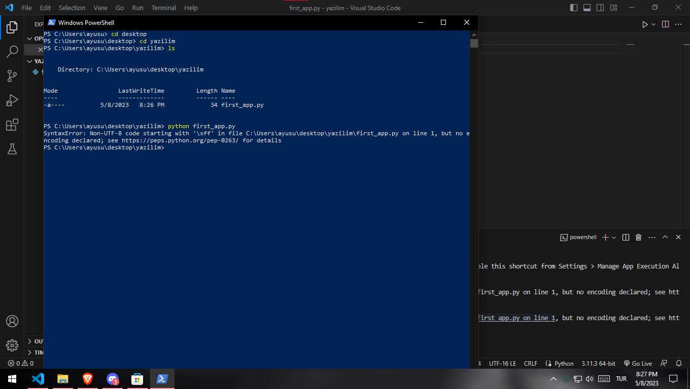
Task: Close the first_app.py open editor entry
Action: (41, 50)
